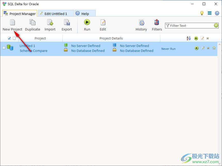Duplicate the selected project

pyautogui.click(x=32, y=25)
